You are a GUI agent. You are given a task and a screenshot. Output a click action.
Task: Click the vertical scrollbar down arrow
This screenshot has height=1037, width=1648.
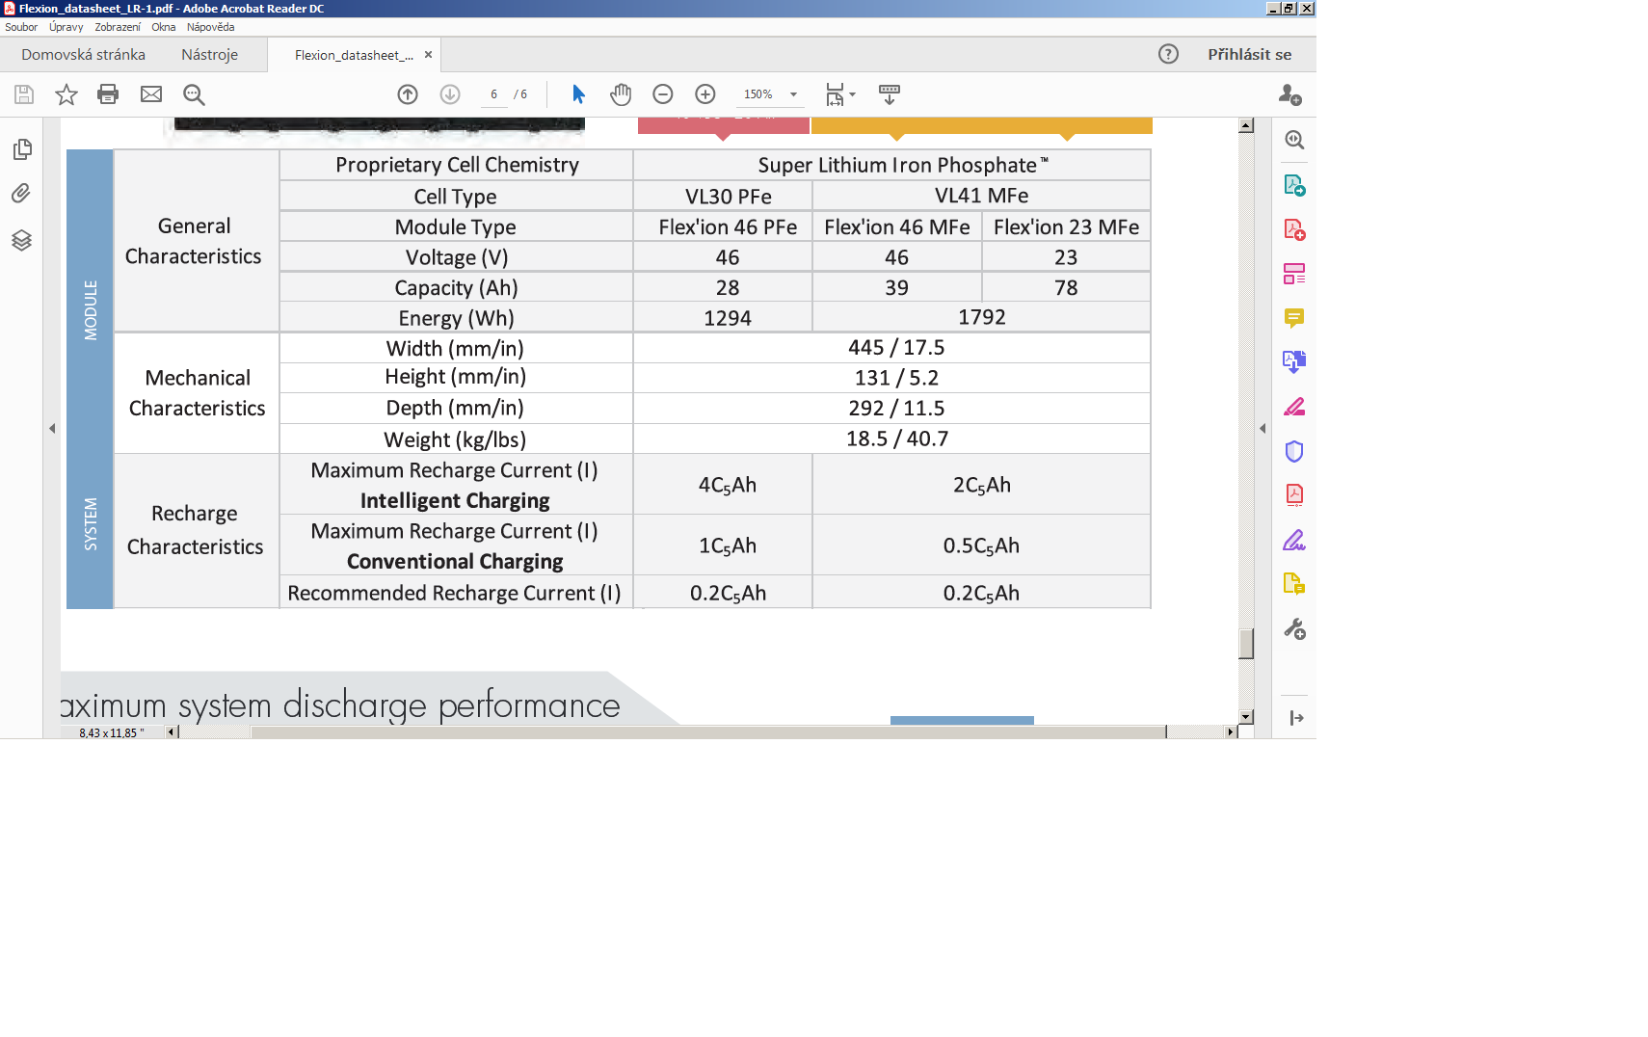point(1246,716)
